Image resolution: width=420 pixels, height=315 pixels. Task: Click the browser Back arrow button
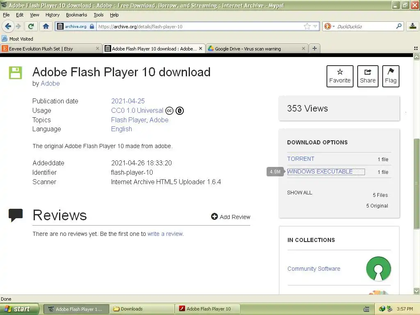8,26
